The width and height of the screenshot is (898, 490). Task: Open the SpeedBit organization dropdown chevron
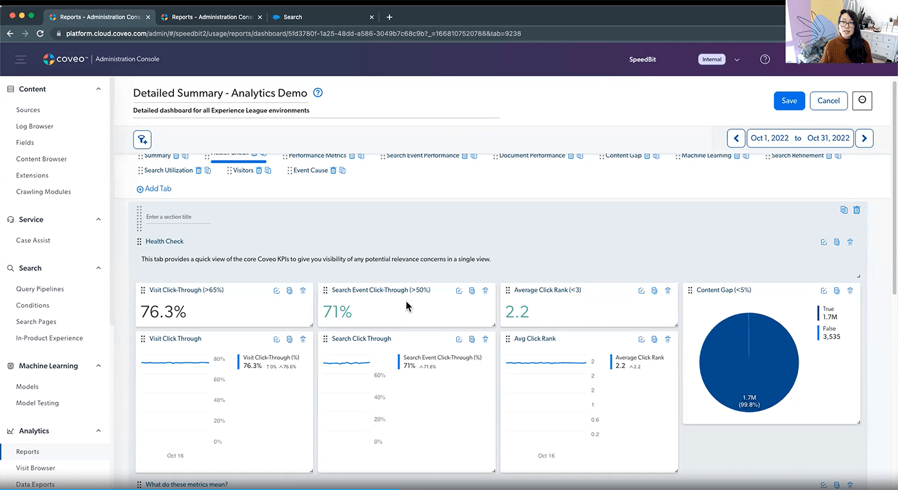click(x=737, y=59)
